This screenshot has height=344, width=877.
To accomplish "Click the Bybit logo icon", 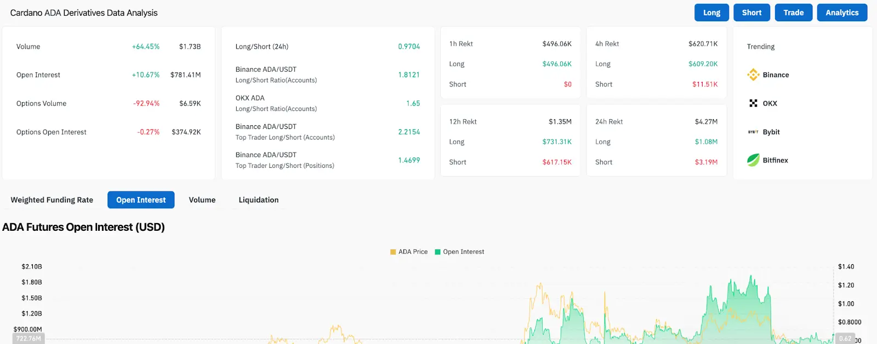I will tap(753, 132).
